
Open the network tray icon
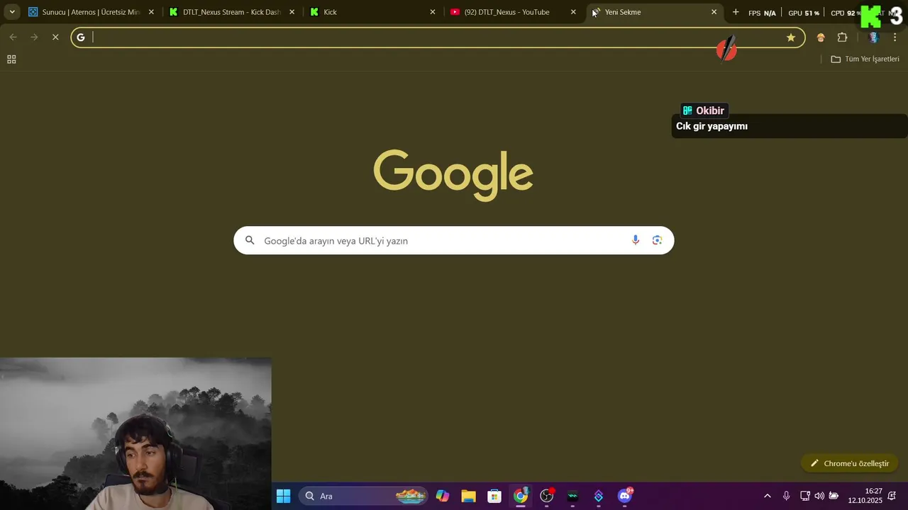tap(805, 496)
